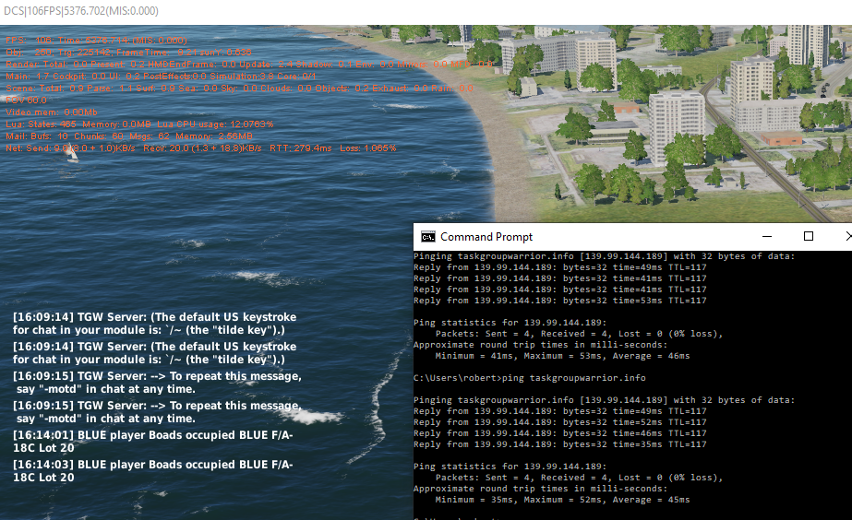Click the Loss: 1.065% network stat
The width and height of the screenshot is (852, 520).
(x=368, y=148)
